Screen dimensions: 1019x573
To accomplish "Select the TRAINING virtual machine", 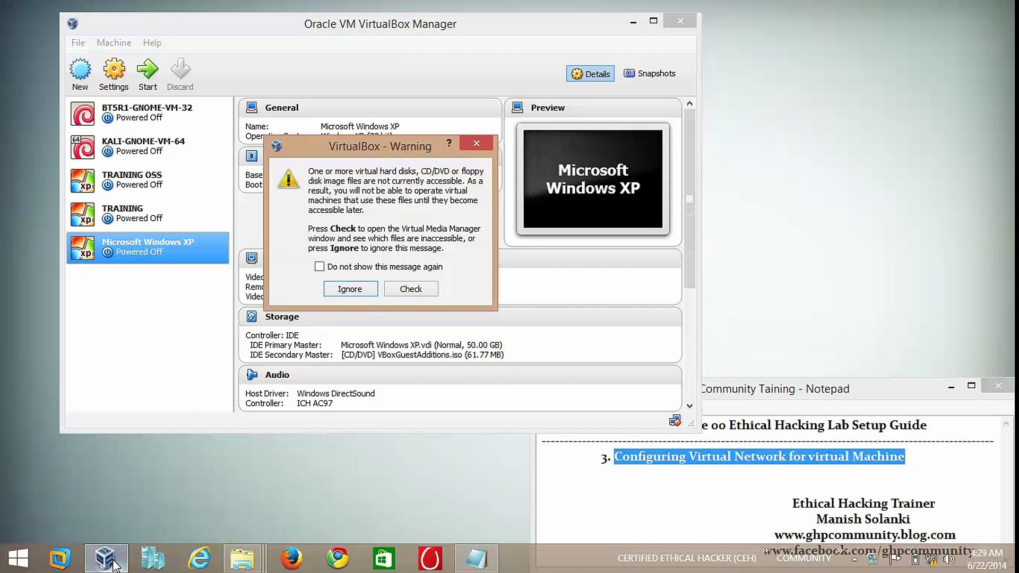I will 148,214.
